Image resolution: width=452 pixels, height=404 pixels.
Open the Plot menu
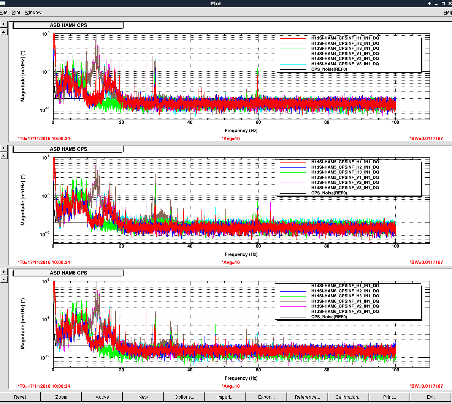pyautogui.click(x=16, y=13)
